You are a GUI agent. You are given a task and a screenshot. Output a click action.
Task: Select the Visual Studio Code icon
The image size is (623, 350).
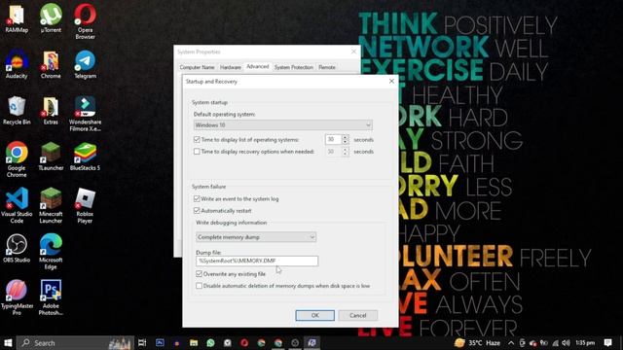tap(17, 205)
